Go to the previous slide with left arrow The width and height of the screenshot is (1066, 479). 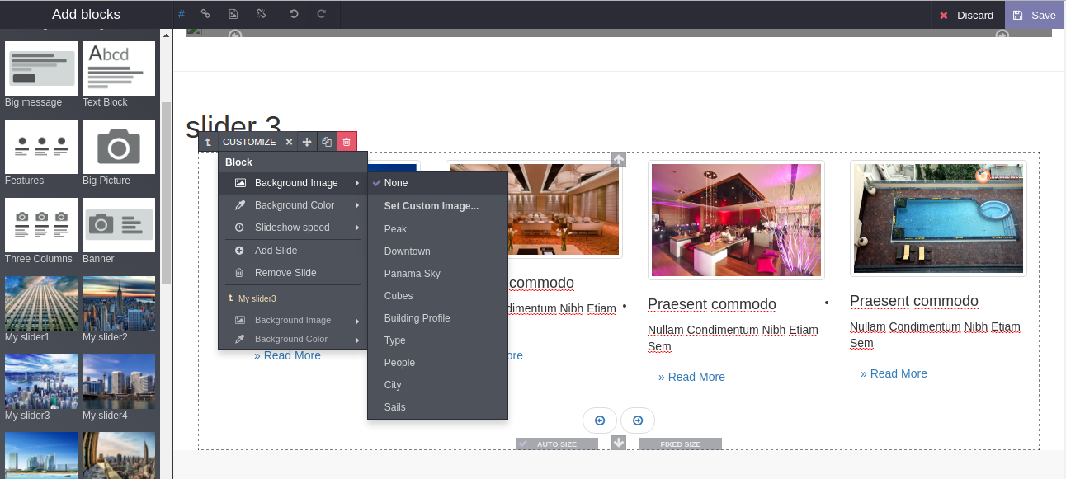coord(600,420)
